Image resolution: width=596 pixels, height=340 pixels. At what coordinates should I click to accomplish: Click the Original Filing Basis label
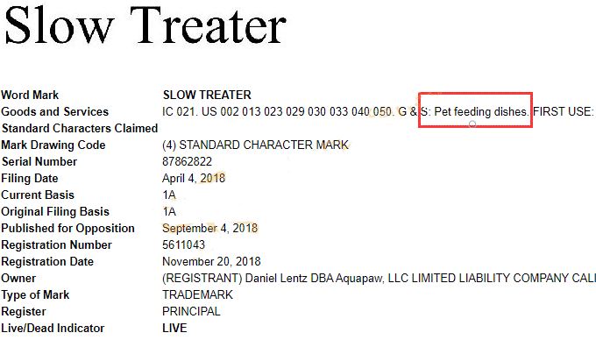[x=55, y=211]
